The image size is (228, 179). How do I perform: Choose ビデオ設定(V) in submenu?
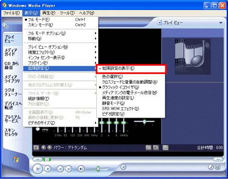[131, 114]
